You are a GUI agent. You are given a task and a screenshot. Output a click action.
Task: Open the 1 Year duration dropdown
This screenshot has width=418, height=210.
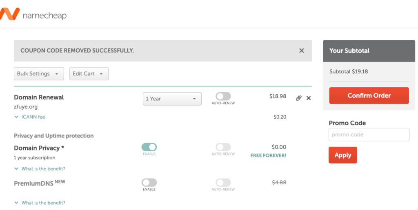[172, 99]
